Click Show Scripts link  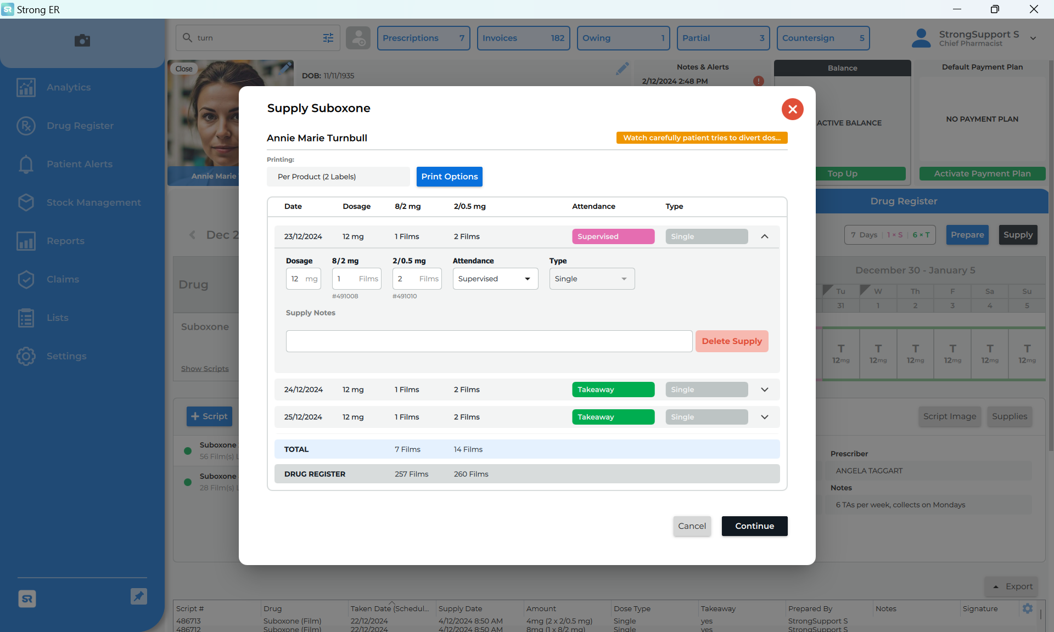205,369
